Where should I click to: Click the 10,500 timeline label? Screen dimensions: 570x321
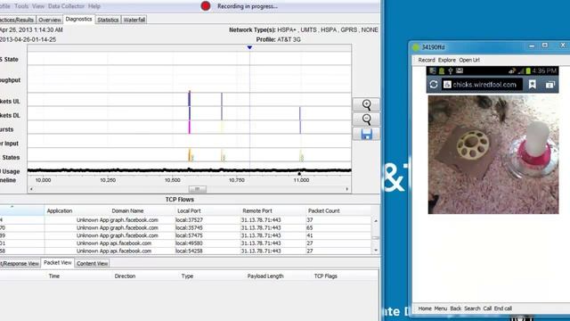[x=172, y=180]
